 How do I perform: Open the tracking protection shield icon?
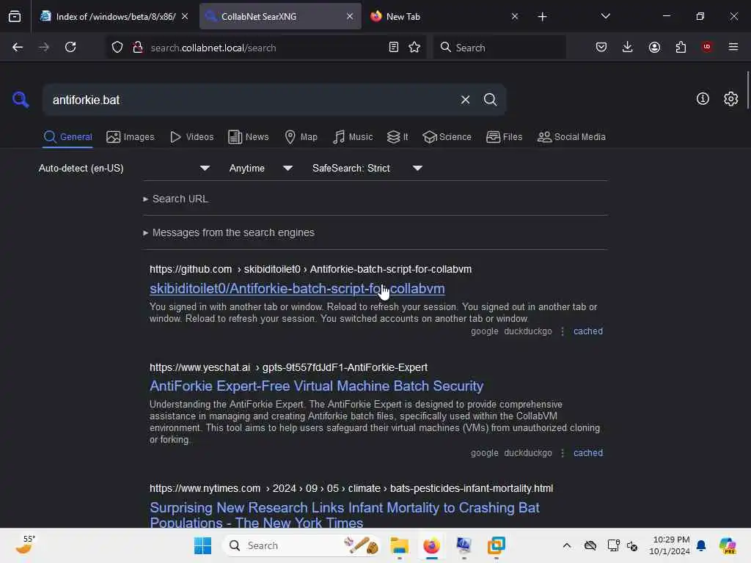(117, 48)
